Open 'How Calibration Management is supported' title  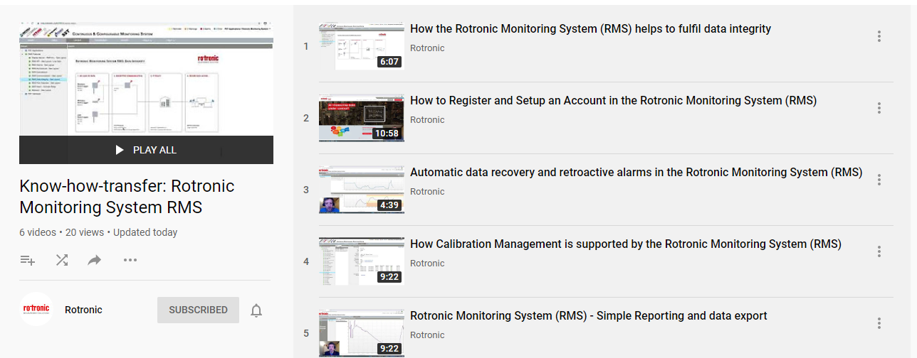point(626,244)
